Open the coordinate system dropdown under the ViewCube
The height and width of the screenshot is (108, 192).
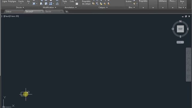[x=180, y=42]
